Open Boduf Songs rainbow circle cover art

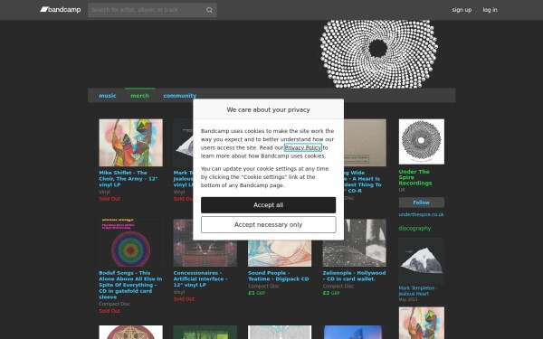(x=131, y=243)
